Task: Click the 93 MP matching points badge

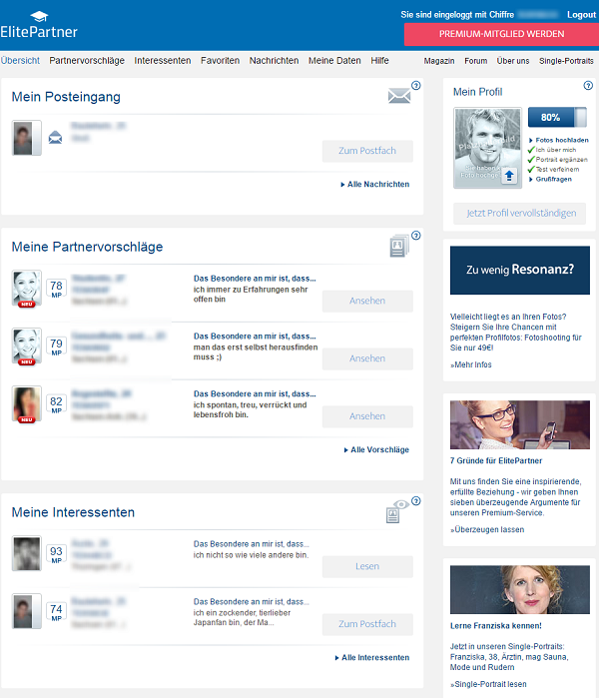Action: point(57,554)
